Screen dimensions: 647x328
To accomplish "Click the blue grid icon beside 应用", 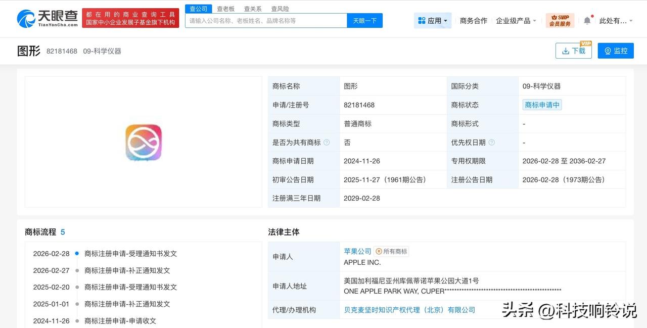I will [x=421, y=20].
